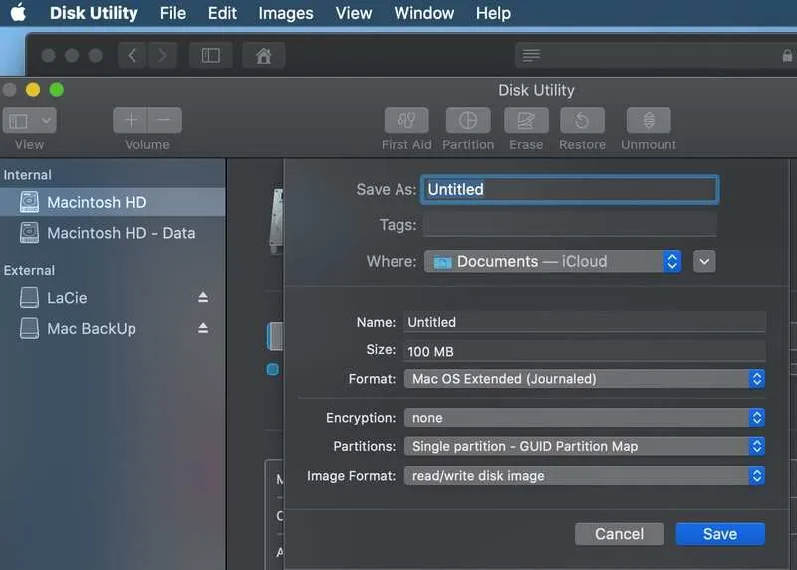The image size is (797, 570).
Task: Click the Partition toolbar icon
Action: pyautogui.click(x=468, y=120)
